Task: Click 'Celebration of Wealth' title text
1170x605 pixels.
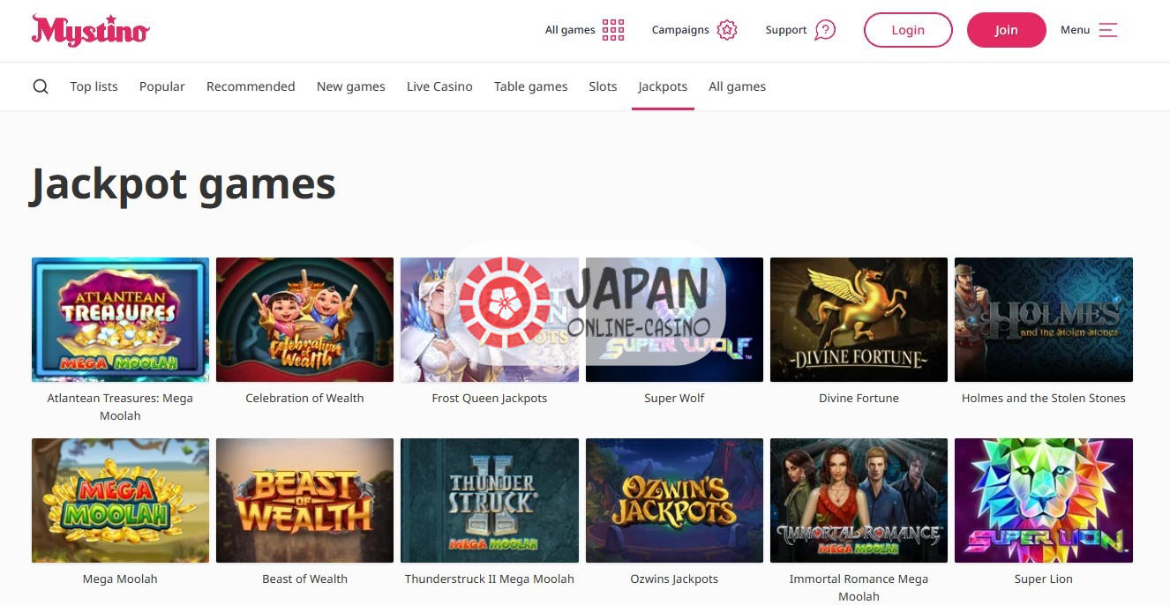Action: pyautogui.click(x=304, y=399)
